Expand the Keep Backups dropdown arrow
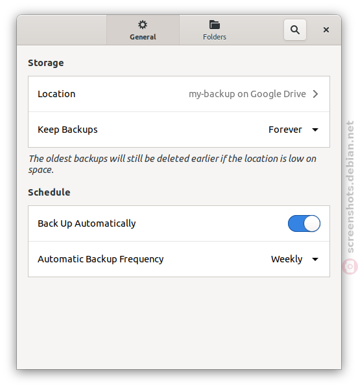The width and height of the screenshot is (358, 388). 315,130
